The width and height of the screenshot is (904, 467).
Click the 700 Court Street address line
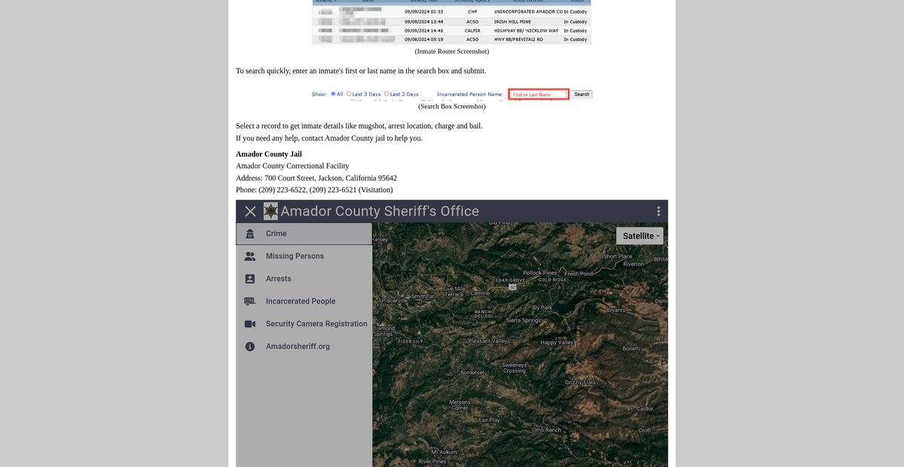[x=316, y=178]
